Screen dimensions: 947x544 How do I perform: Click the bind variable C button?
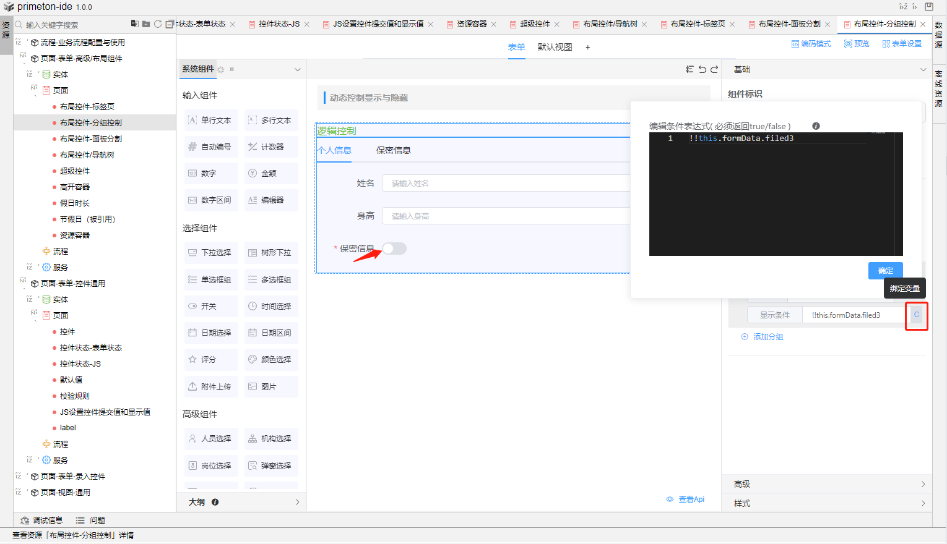tap(917, 315)
